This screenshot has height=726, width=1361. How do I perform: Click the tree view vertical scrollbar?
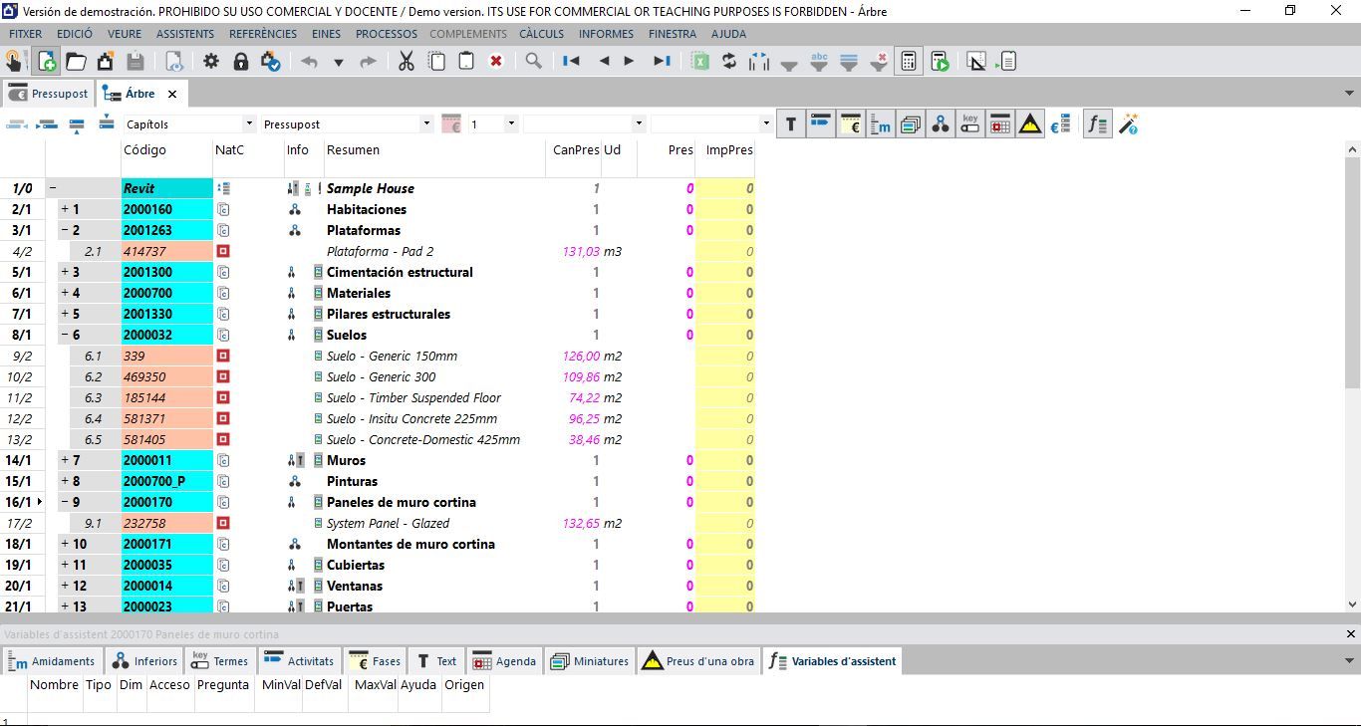[1352, 272]
